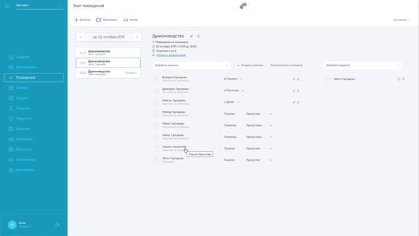Open Задачи in the sidebar
419x236 pixels.
[x=18, y=98]
